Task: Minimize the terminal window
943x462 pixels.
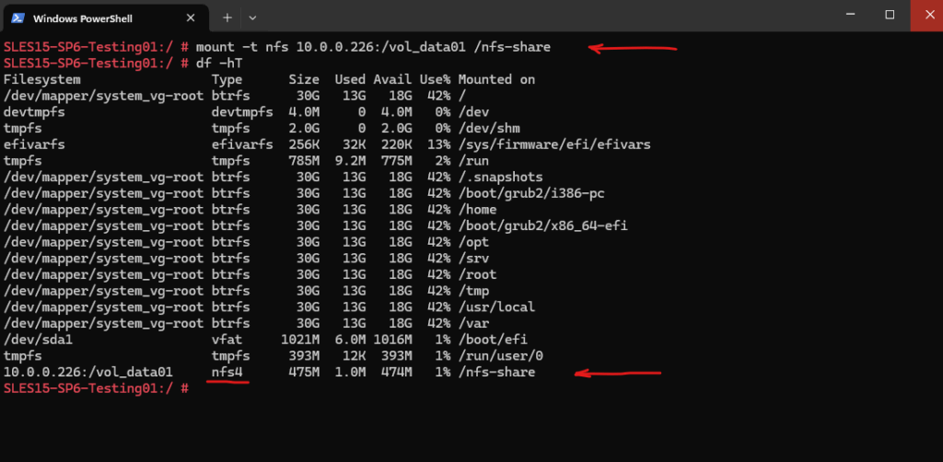Action: (850, 15)
